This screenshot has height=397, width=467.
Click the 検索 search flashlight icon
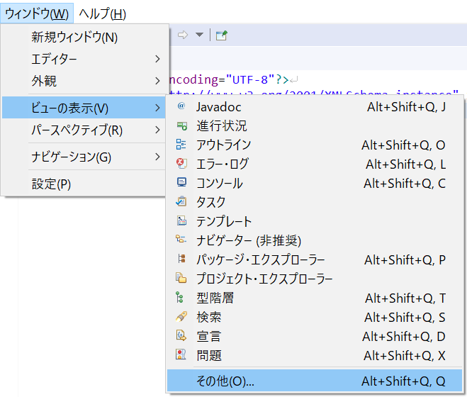click(x=181, y=316)
